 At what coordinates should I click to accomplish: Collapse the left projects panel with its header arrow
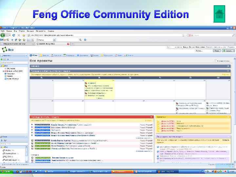pos(26,56)
